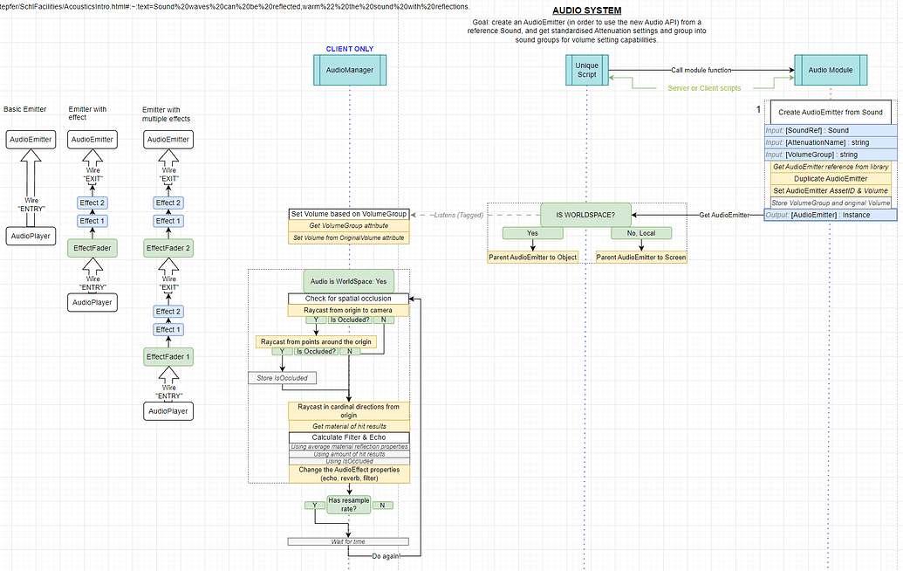Click the Audio Module process box

coord(831,71)
